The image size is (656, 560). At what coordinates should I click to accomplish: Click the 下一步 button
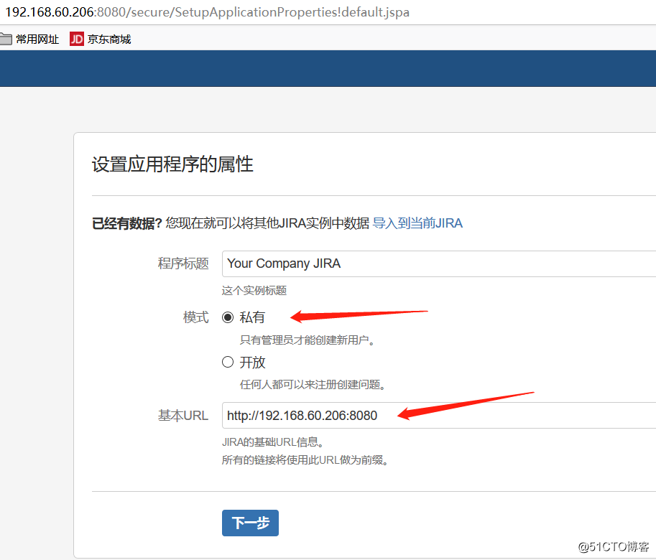coord(250,523)
